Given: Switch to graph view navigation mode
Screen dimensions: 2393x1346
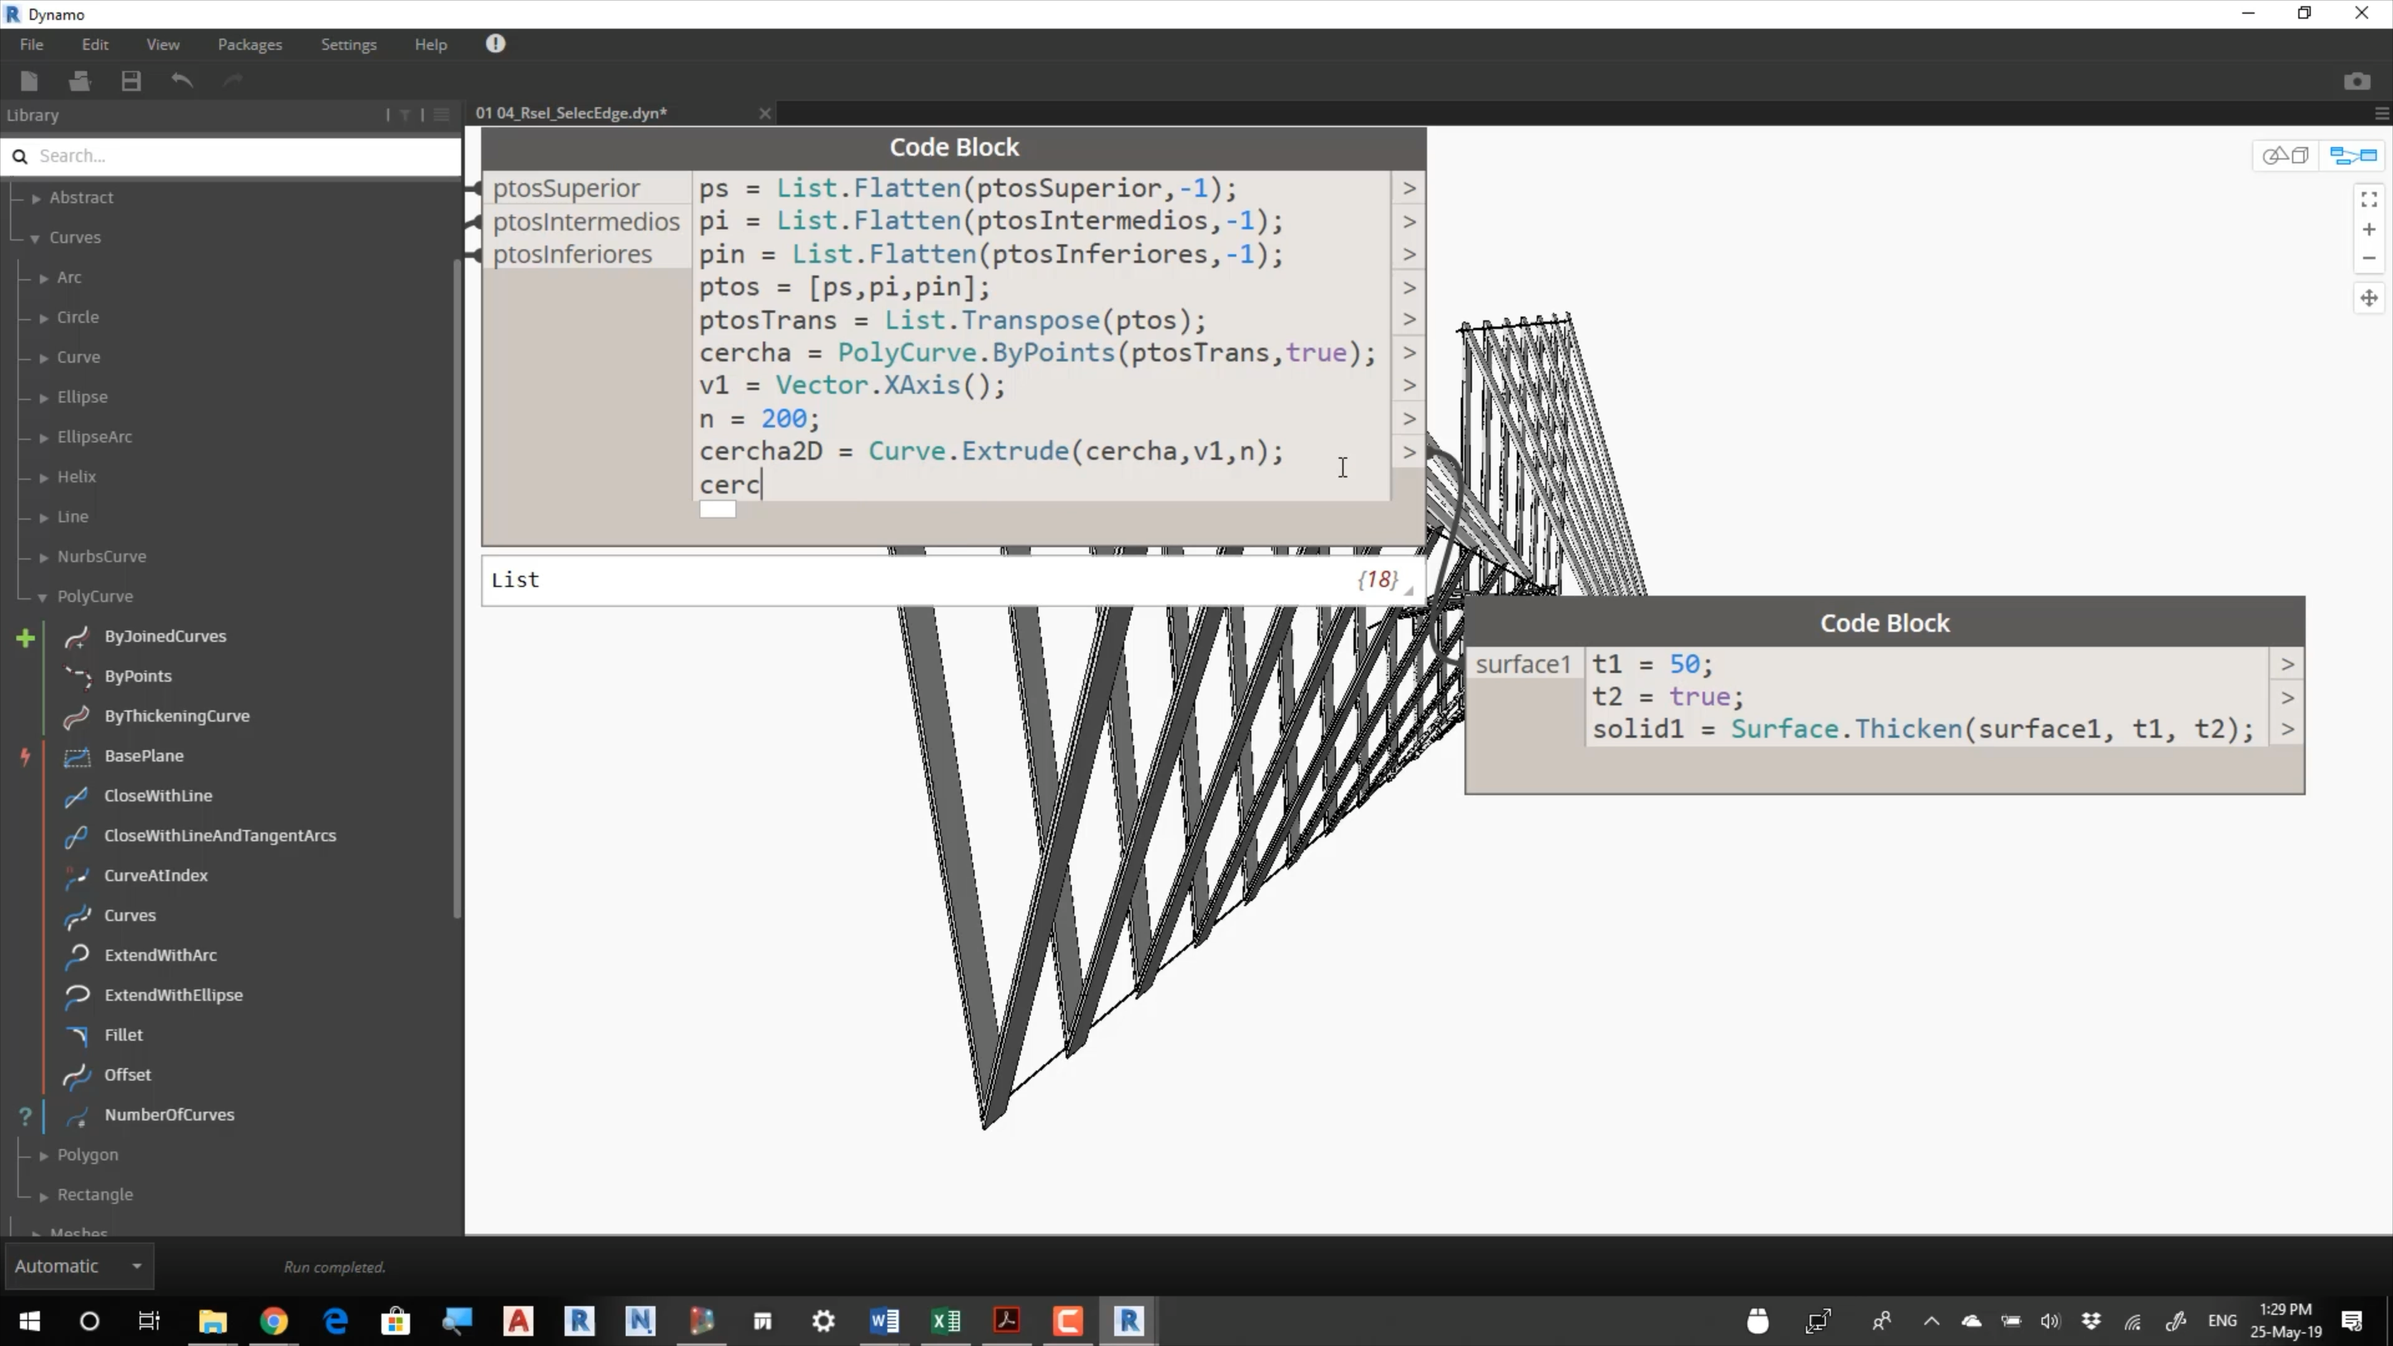Looking at the screenshot, I should tap(2353, 155).
